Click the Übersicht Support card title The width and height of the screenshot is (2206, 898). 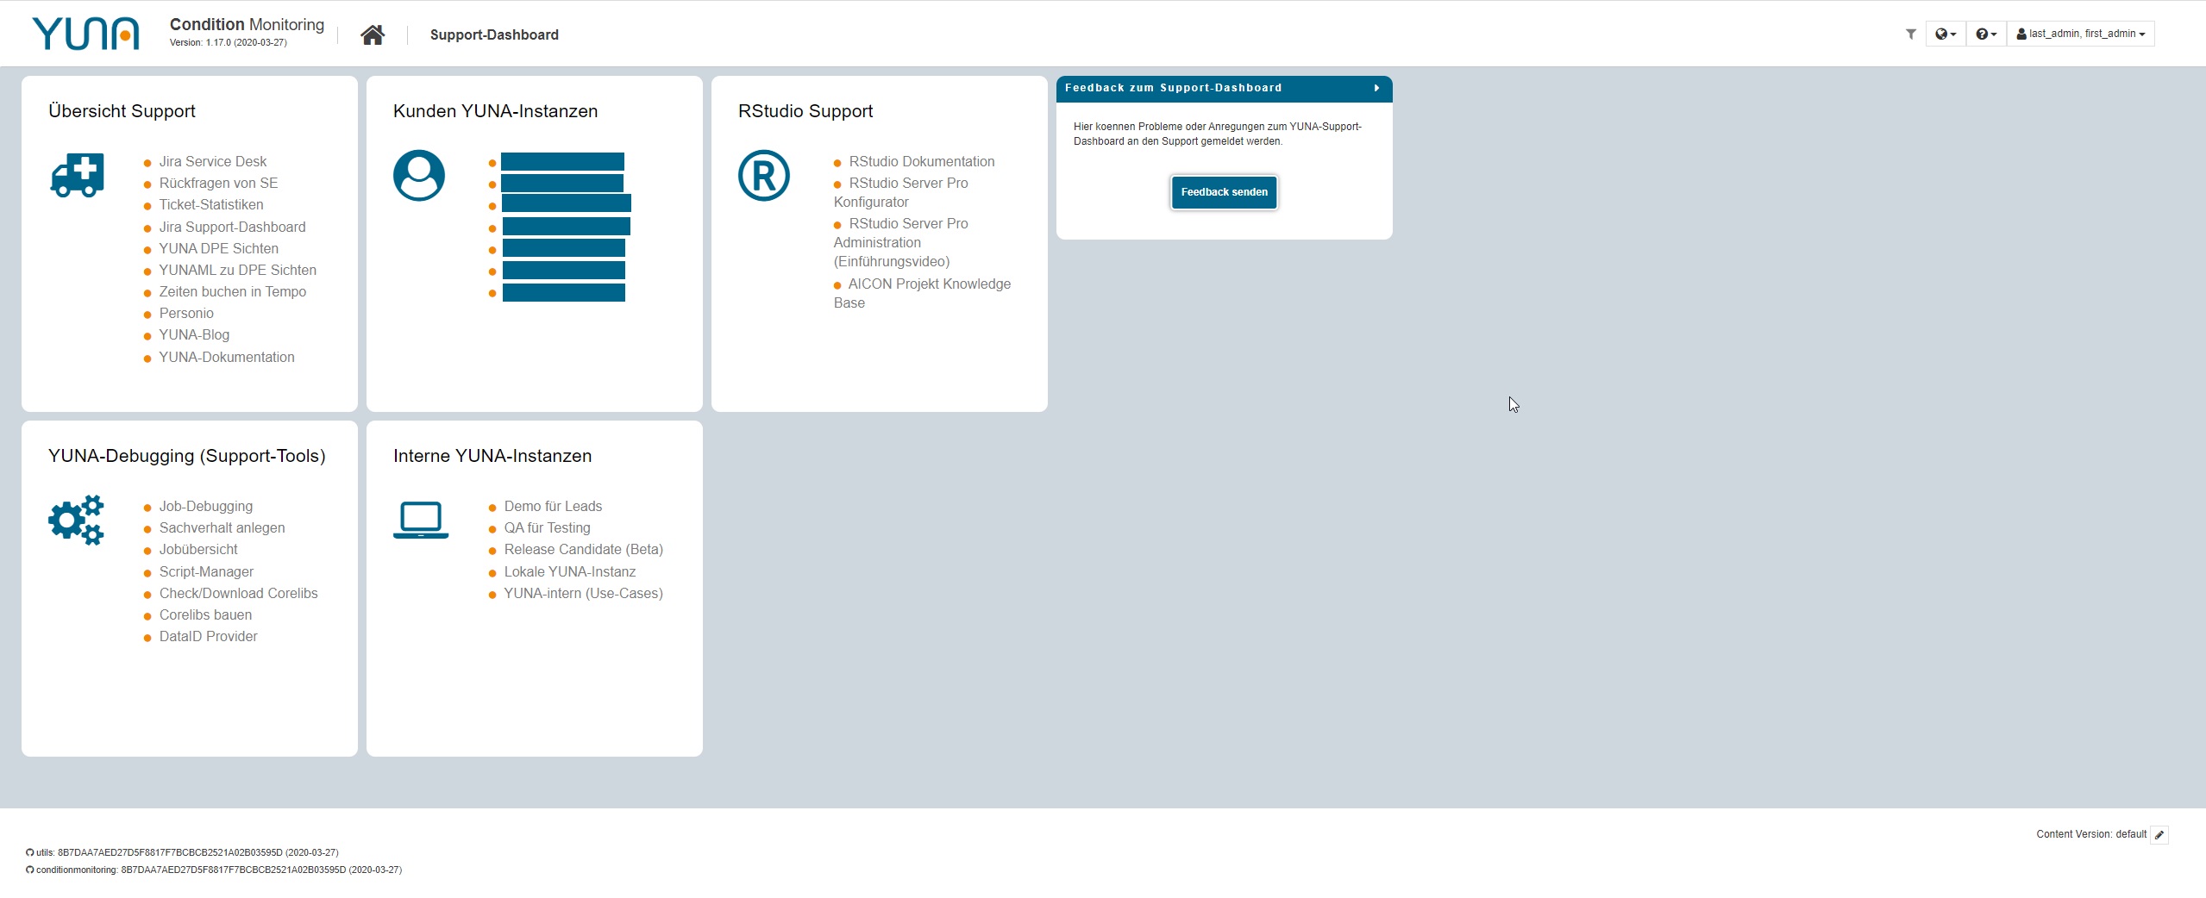coord(122,111)
